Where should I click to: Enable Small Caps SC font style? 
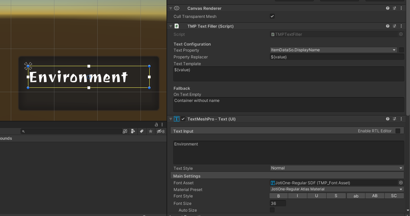(x=394, y=196)
